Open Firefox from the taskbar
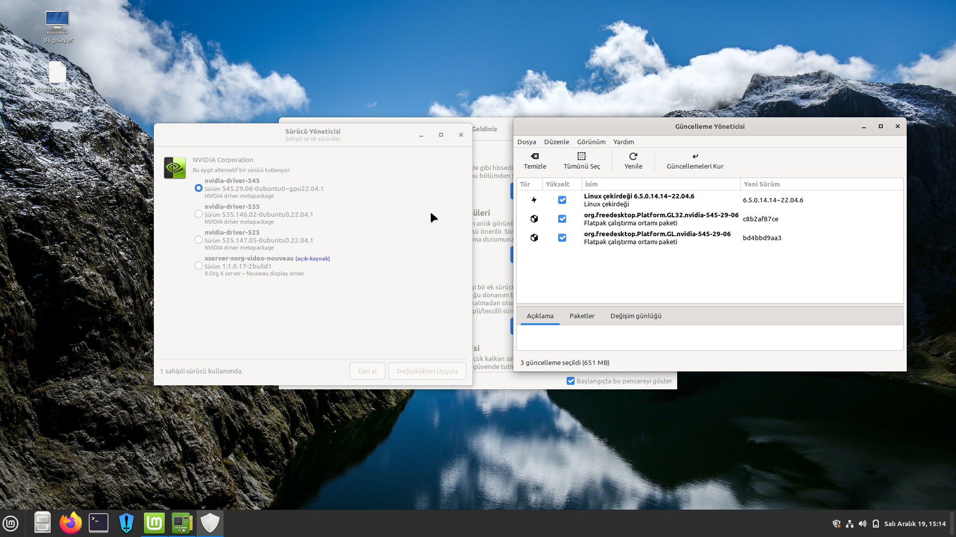This screenshot has width=956, height=537. (70, 523)
